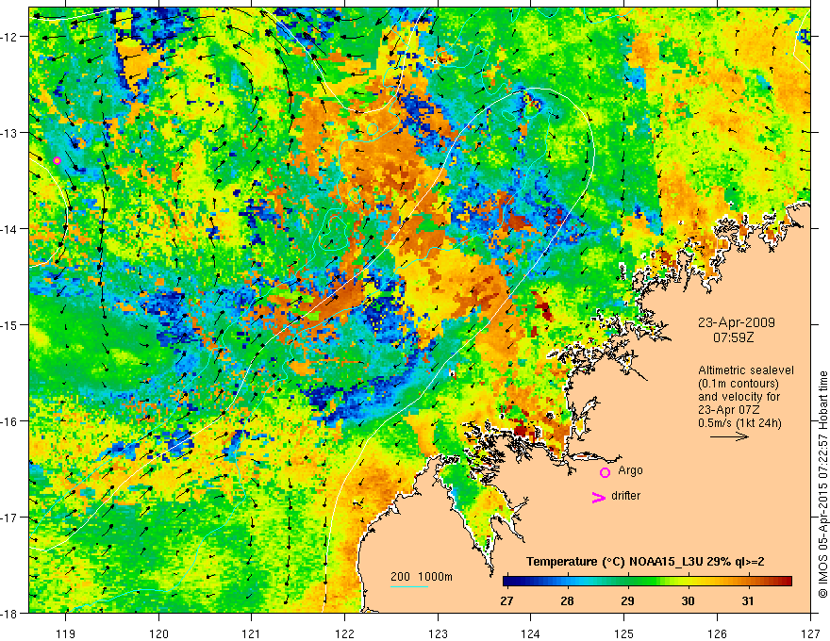
Task: Click the '123' longitude axis label
Action: pos(438,633)
